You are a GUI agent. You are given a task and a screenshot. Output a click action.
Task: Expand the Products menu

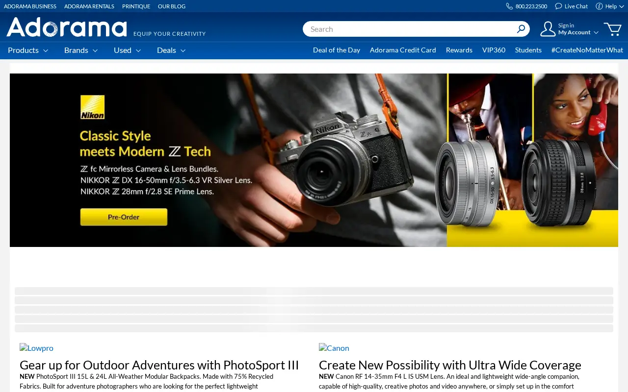pos(28,50)
